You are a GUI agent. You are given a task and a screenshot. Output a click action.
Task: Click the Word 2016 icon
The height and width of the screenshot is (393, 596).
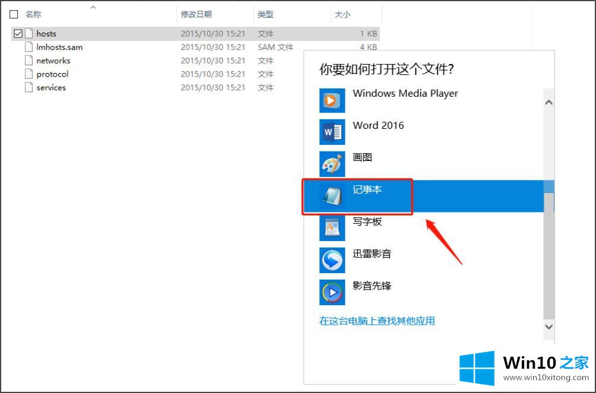coord(332,132)
